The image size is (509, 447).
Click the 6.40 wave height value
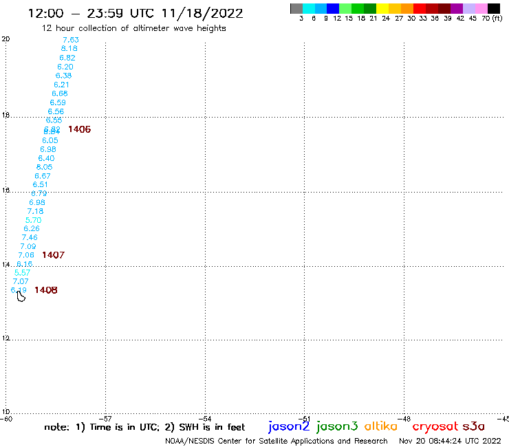click(46, 158)
